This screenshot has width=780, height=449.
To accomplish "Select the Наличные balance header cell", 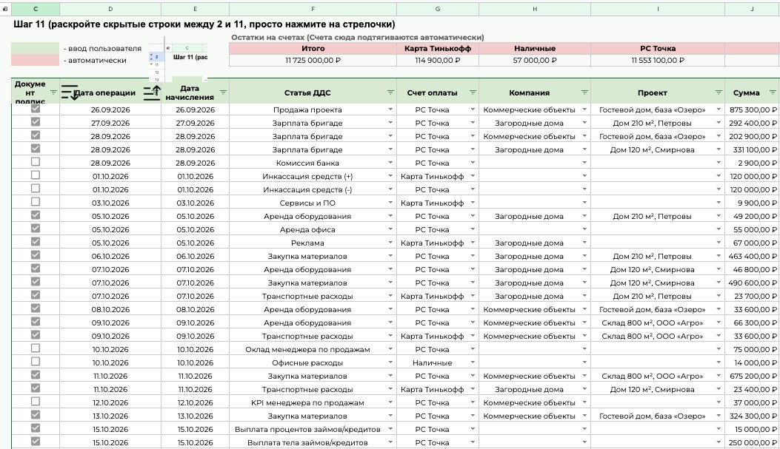I will pyautogui.click(x=535, y=49).
